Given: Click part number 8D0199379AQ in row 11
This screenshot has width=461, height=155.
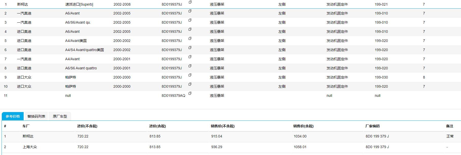Looking at the screenshot, I should 173,96.
